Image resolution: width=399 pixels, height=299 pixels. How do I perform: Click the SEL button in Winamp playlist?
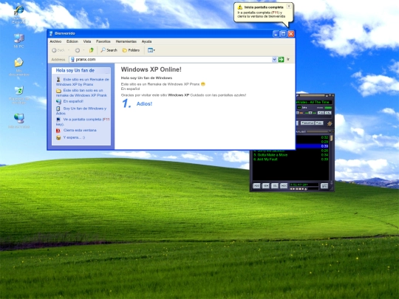click(275, 186)
